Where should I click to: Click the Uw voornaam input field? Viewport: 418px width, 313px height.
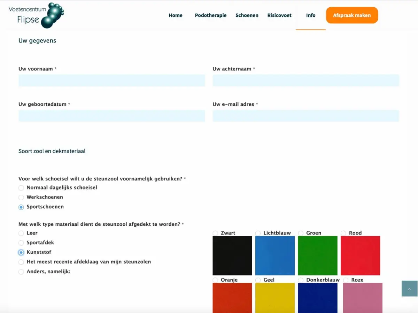pos(111,80)
